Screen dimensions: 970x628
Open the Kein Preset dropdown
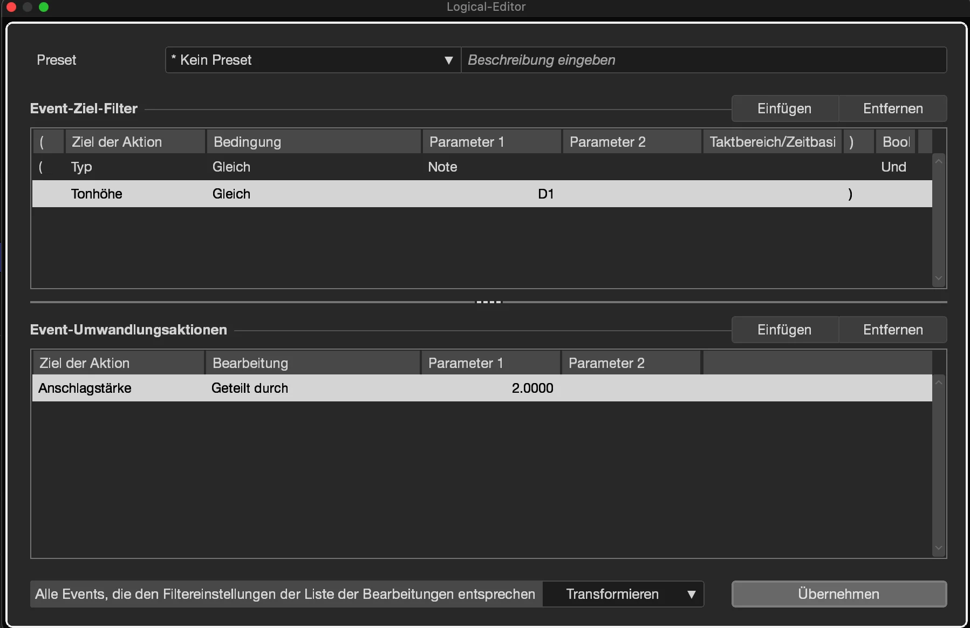313,60
